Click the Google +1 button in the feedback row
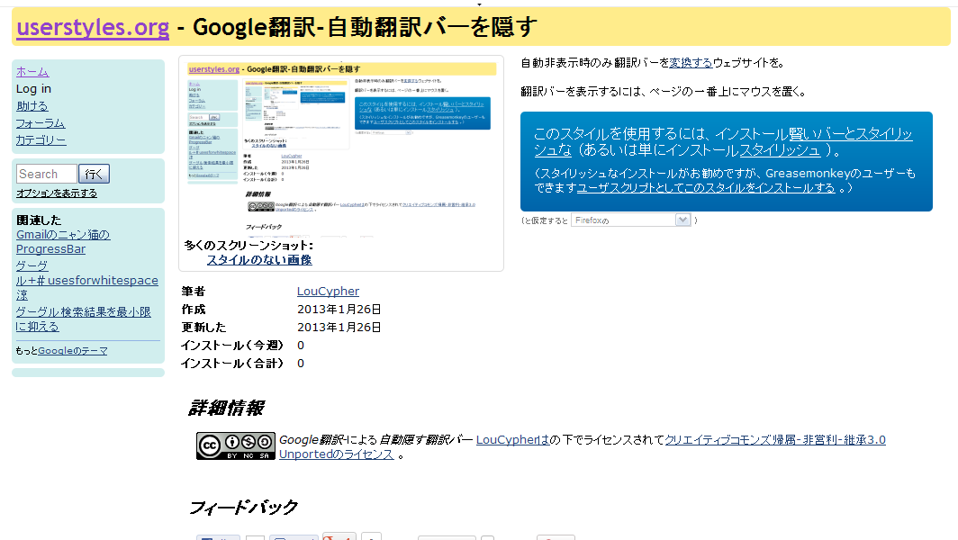 click(338, 536)
